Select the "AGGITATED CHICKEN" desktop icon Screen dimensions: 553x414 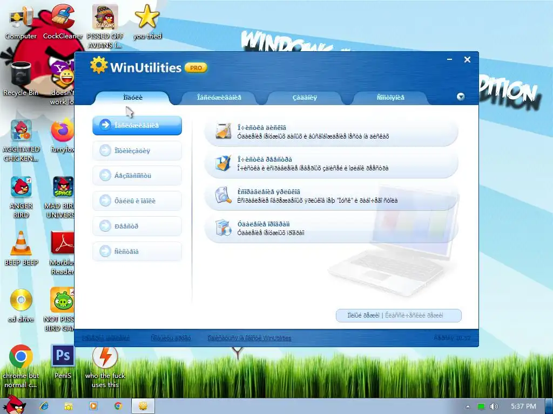click(x=21, y=140)
